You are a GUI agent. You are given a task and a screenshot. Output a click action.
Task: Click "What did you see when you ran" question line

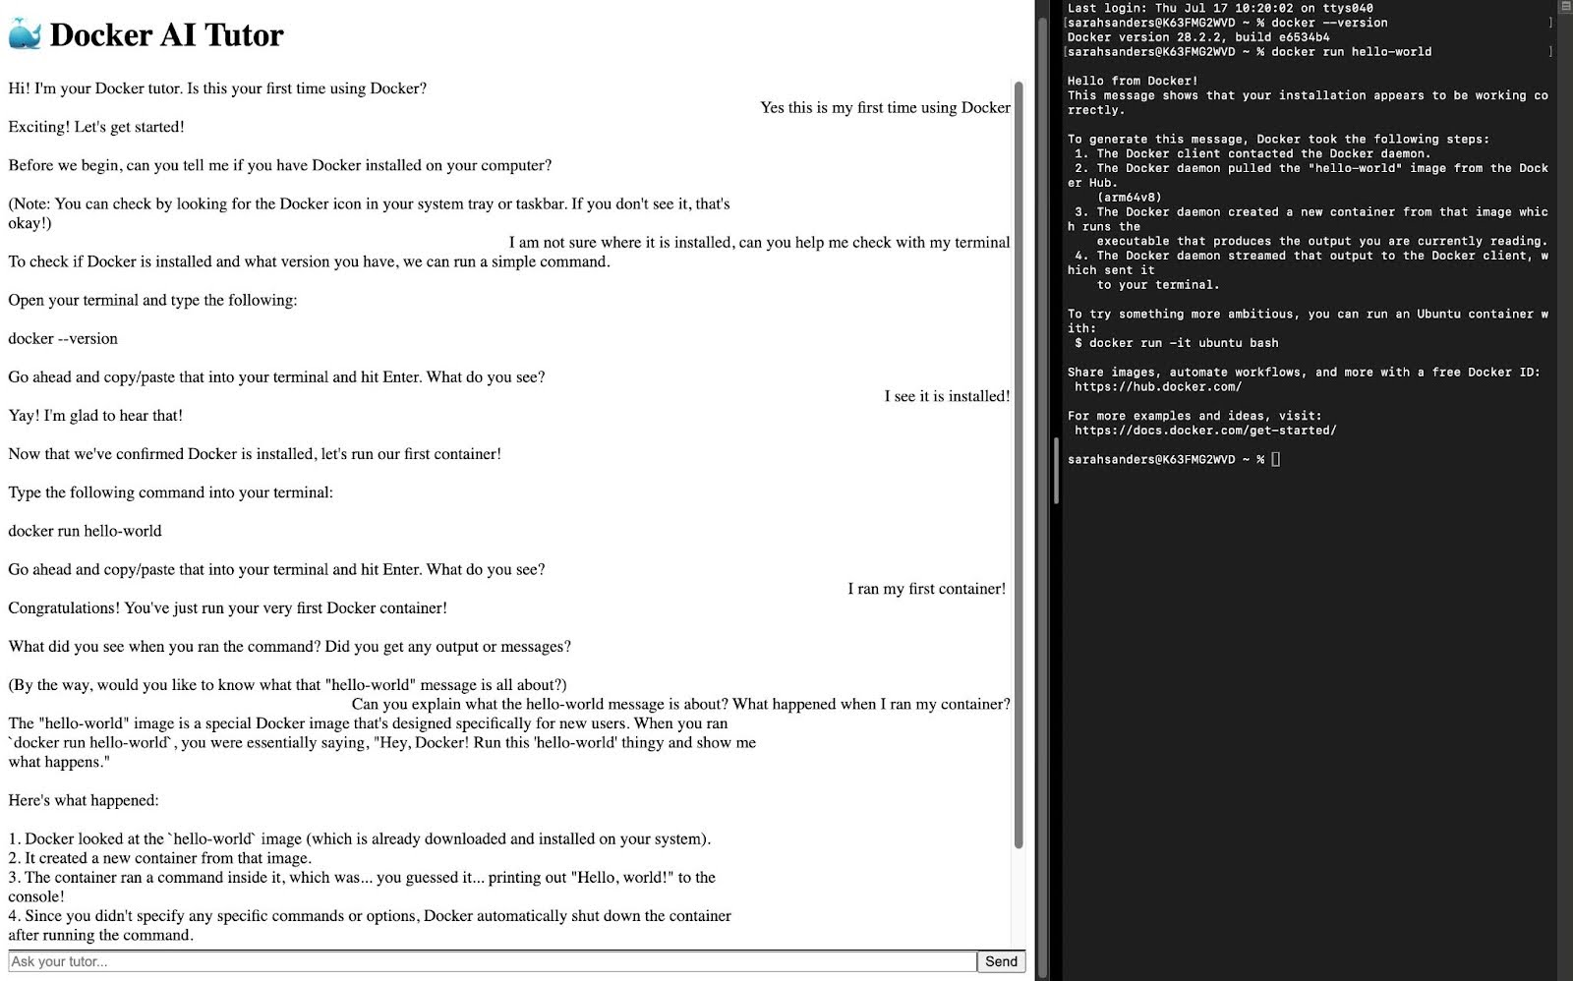pos(290,647)
